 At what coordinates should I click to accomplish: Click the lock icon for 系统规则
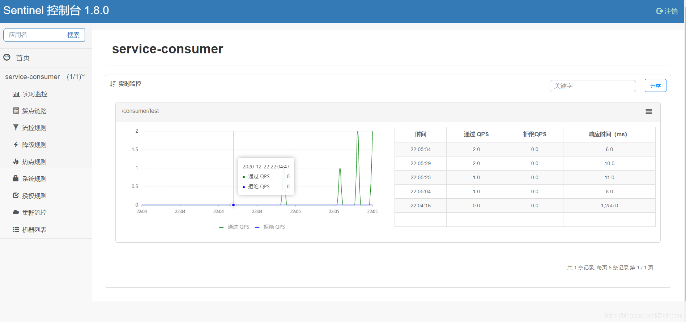(16, 178)
